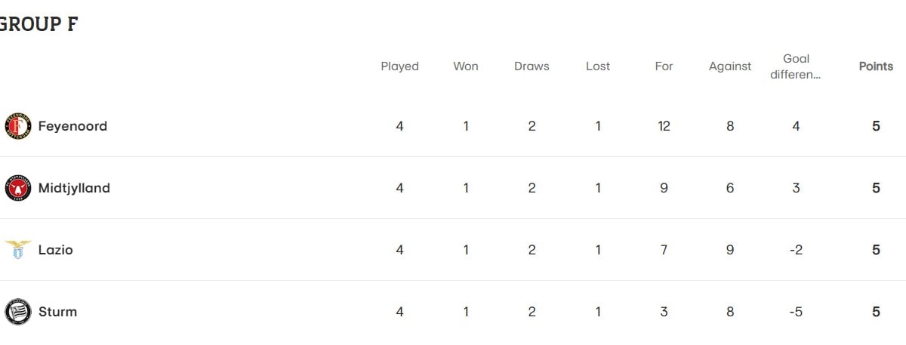This screenshot has height=345, width=906.
Task: Click the Won column header
Action: click(x=466, y=66)
